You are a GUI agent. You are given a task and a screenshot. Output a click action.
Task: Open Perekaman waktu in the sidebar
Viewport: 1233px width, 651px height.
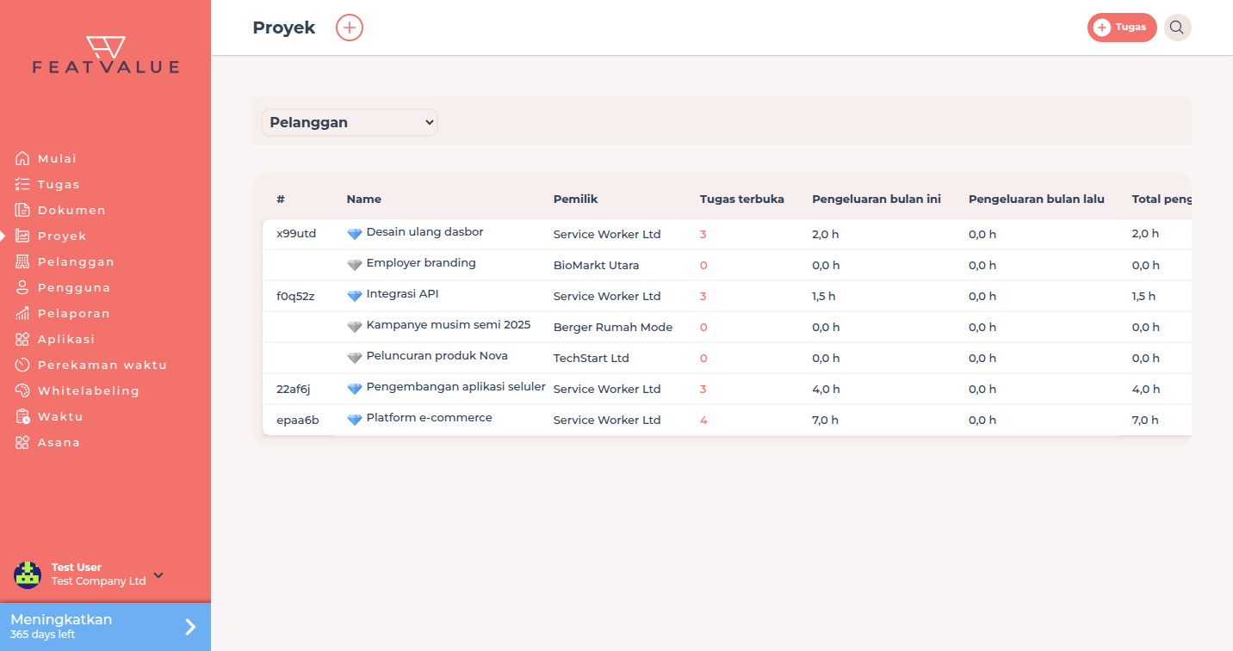click(x=102, y=365)
